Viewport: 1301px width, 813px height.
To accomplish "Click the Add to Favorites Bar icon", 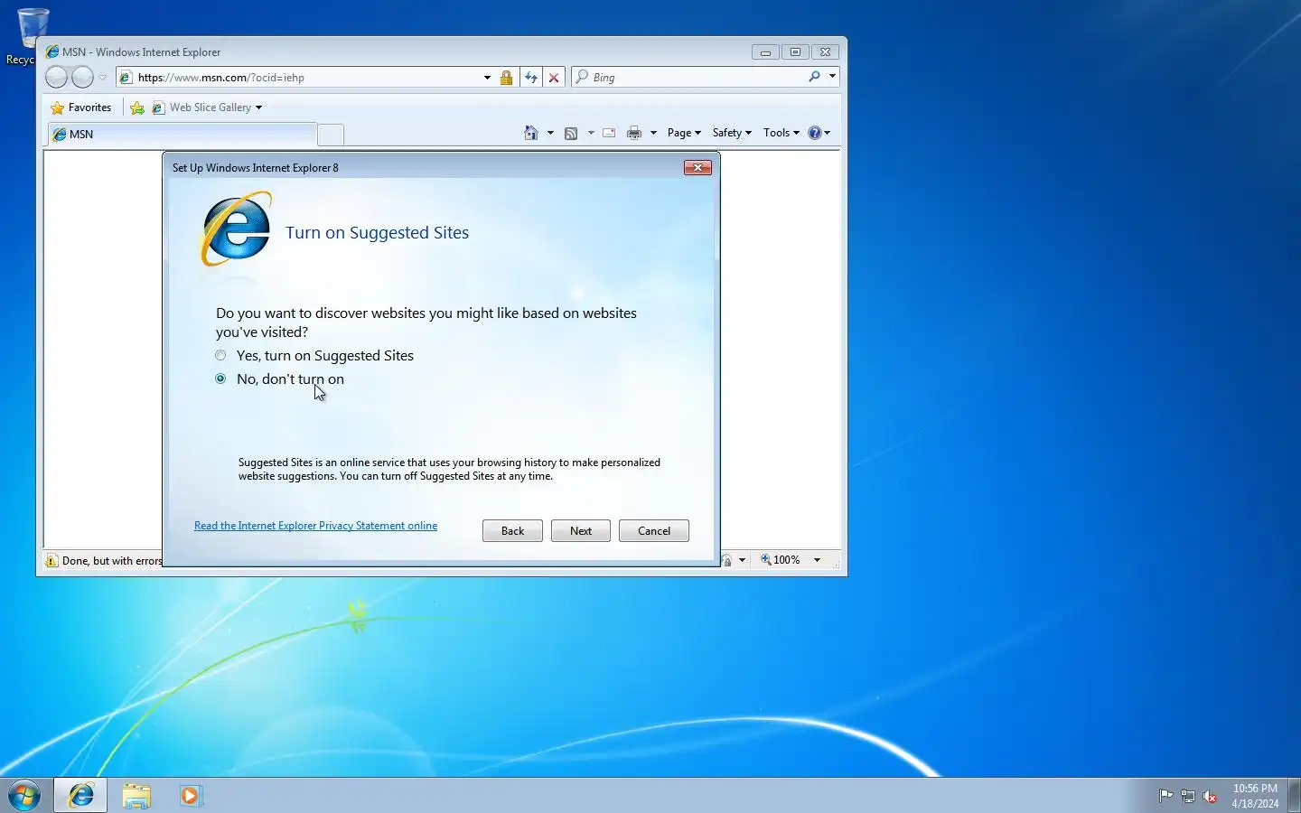I will (x=137, y=107).
